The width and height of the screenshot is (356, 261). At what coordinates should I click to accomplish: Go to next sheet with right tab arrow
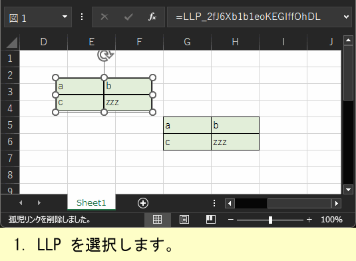click(x=39, y=202)
